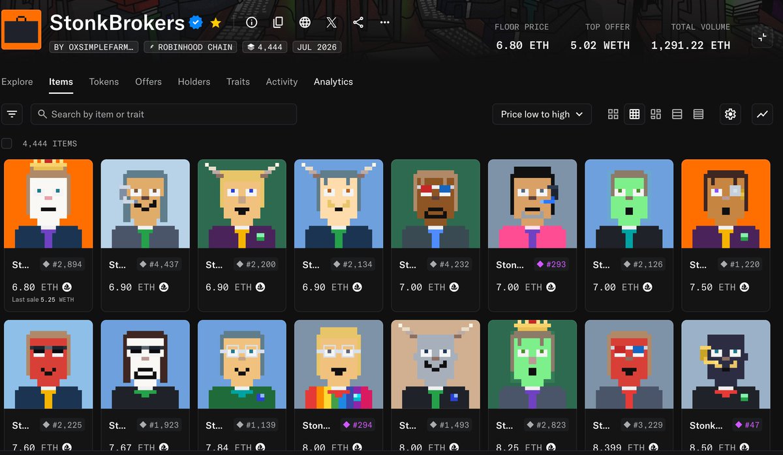Click the ROBINHOOD CHAIN badge
Image resolution: width=783 pixels, height=455 pixels.
pos(190,47)
